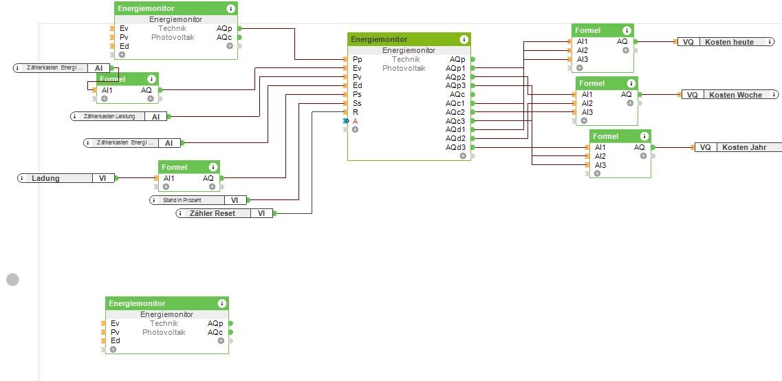Add input plus on the Kosten Jahr Formel block
This screenshot has width=782, height=381.
[x=597, y=173]
